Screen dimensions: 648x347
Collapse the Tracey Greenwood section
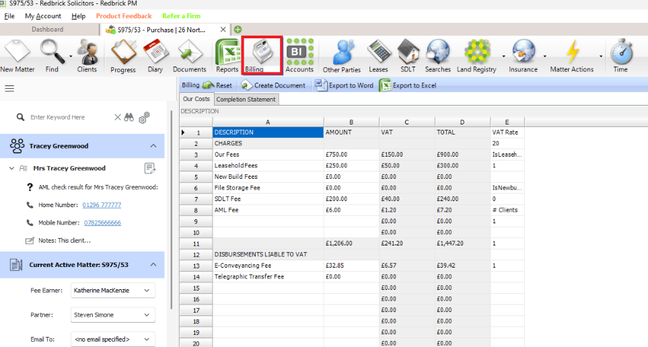pos(153,146)
